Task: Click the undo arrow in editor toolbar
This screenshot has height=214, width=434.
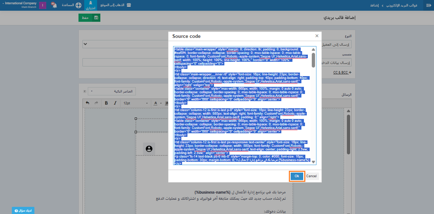Action: [87, 103]
